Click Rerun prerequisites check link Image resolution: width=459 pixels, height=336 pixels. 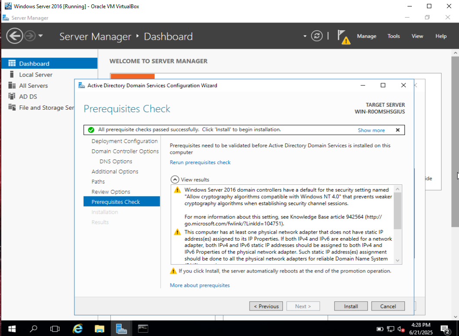click(200, 162)
